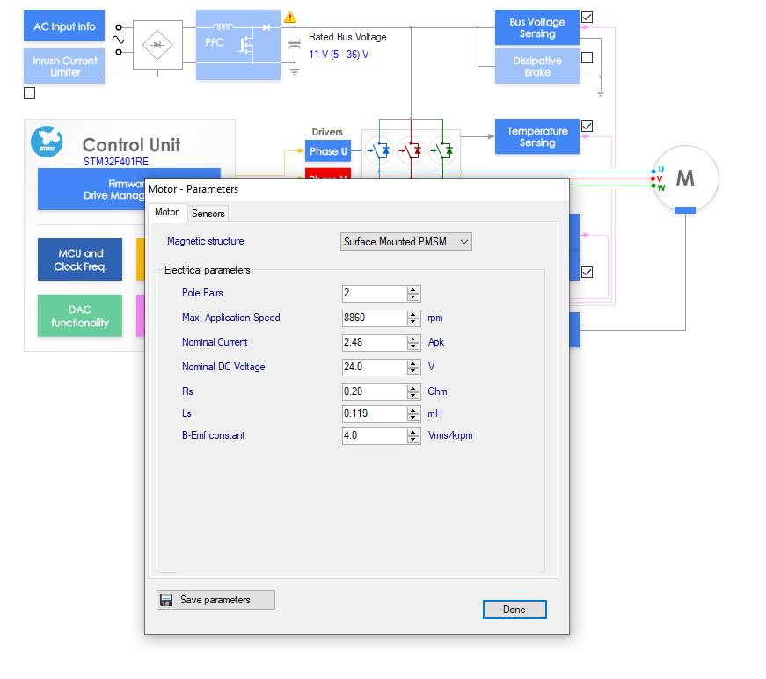Screen dimensions: 766x679
Task: Click the red Phase V driver block
Action: tap(328, 173)
